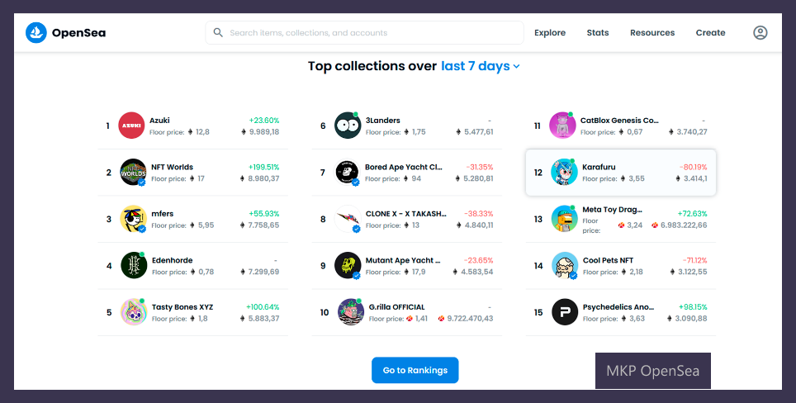The height and width of the screenshot is (403, 796).
Task: Click Azuki's +23.60% change value
Action: pos(264,121)
